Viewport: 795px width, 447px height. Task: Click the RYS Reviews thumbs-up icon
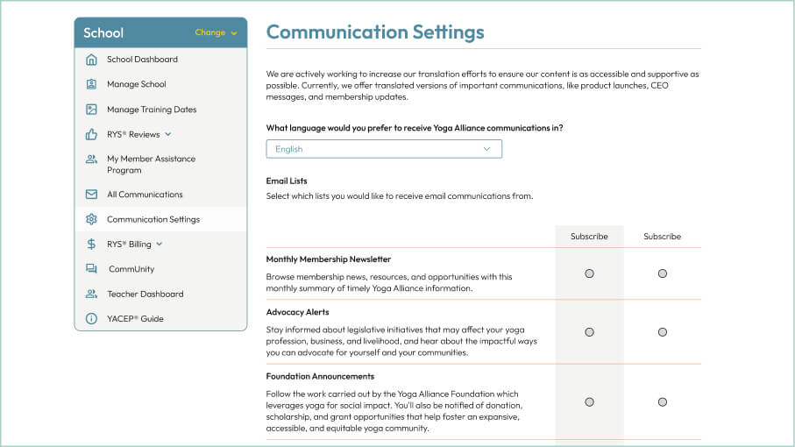pyautogui.click(x=91, y=134)
